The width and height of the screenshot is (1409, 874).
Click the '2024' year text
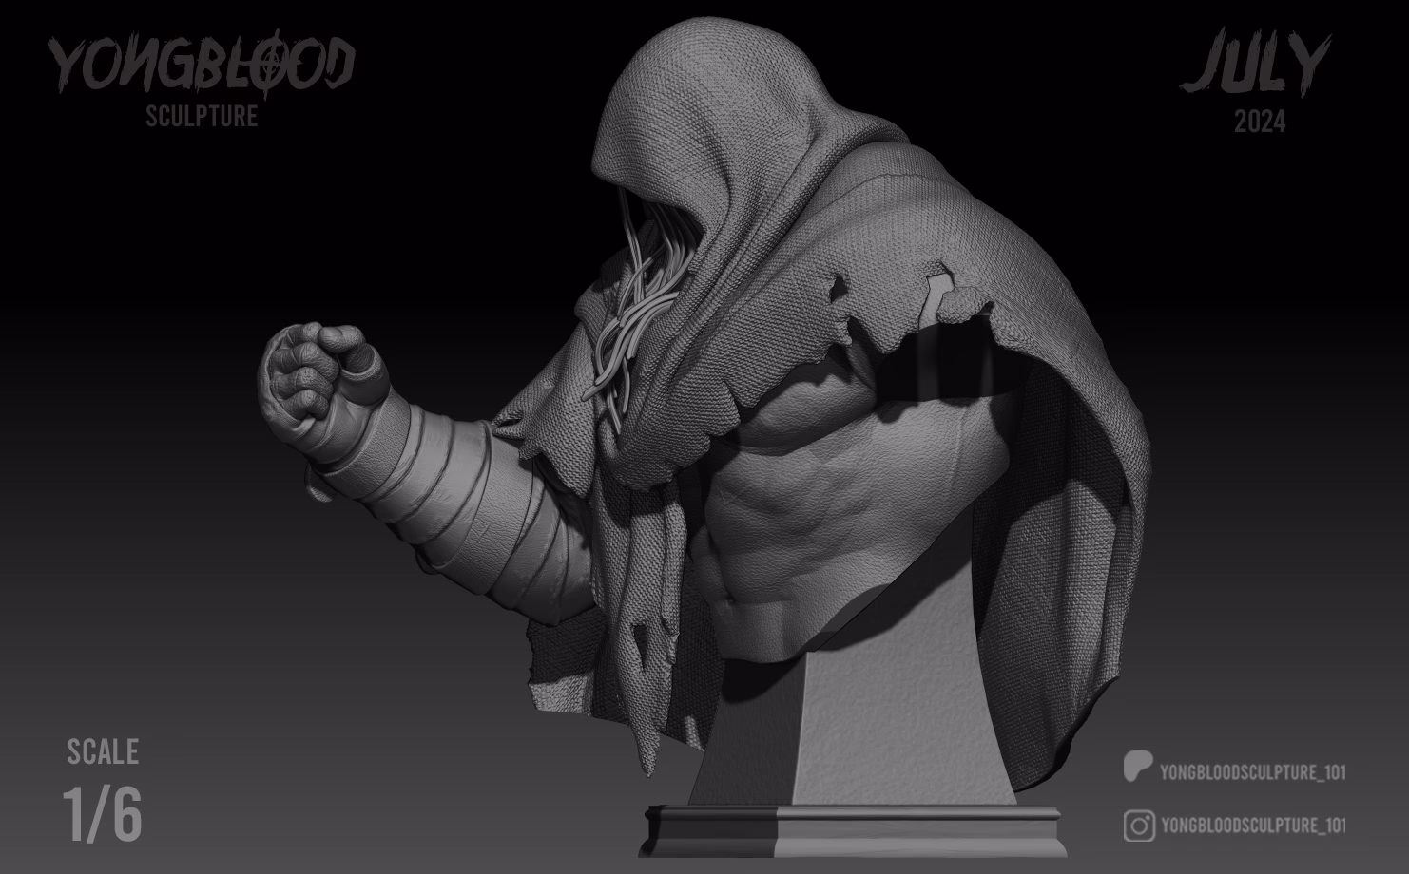point(1260,122)
